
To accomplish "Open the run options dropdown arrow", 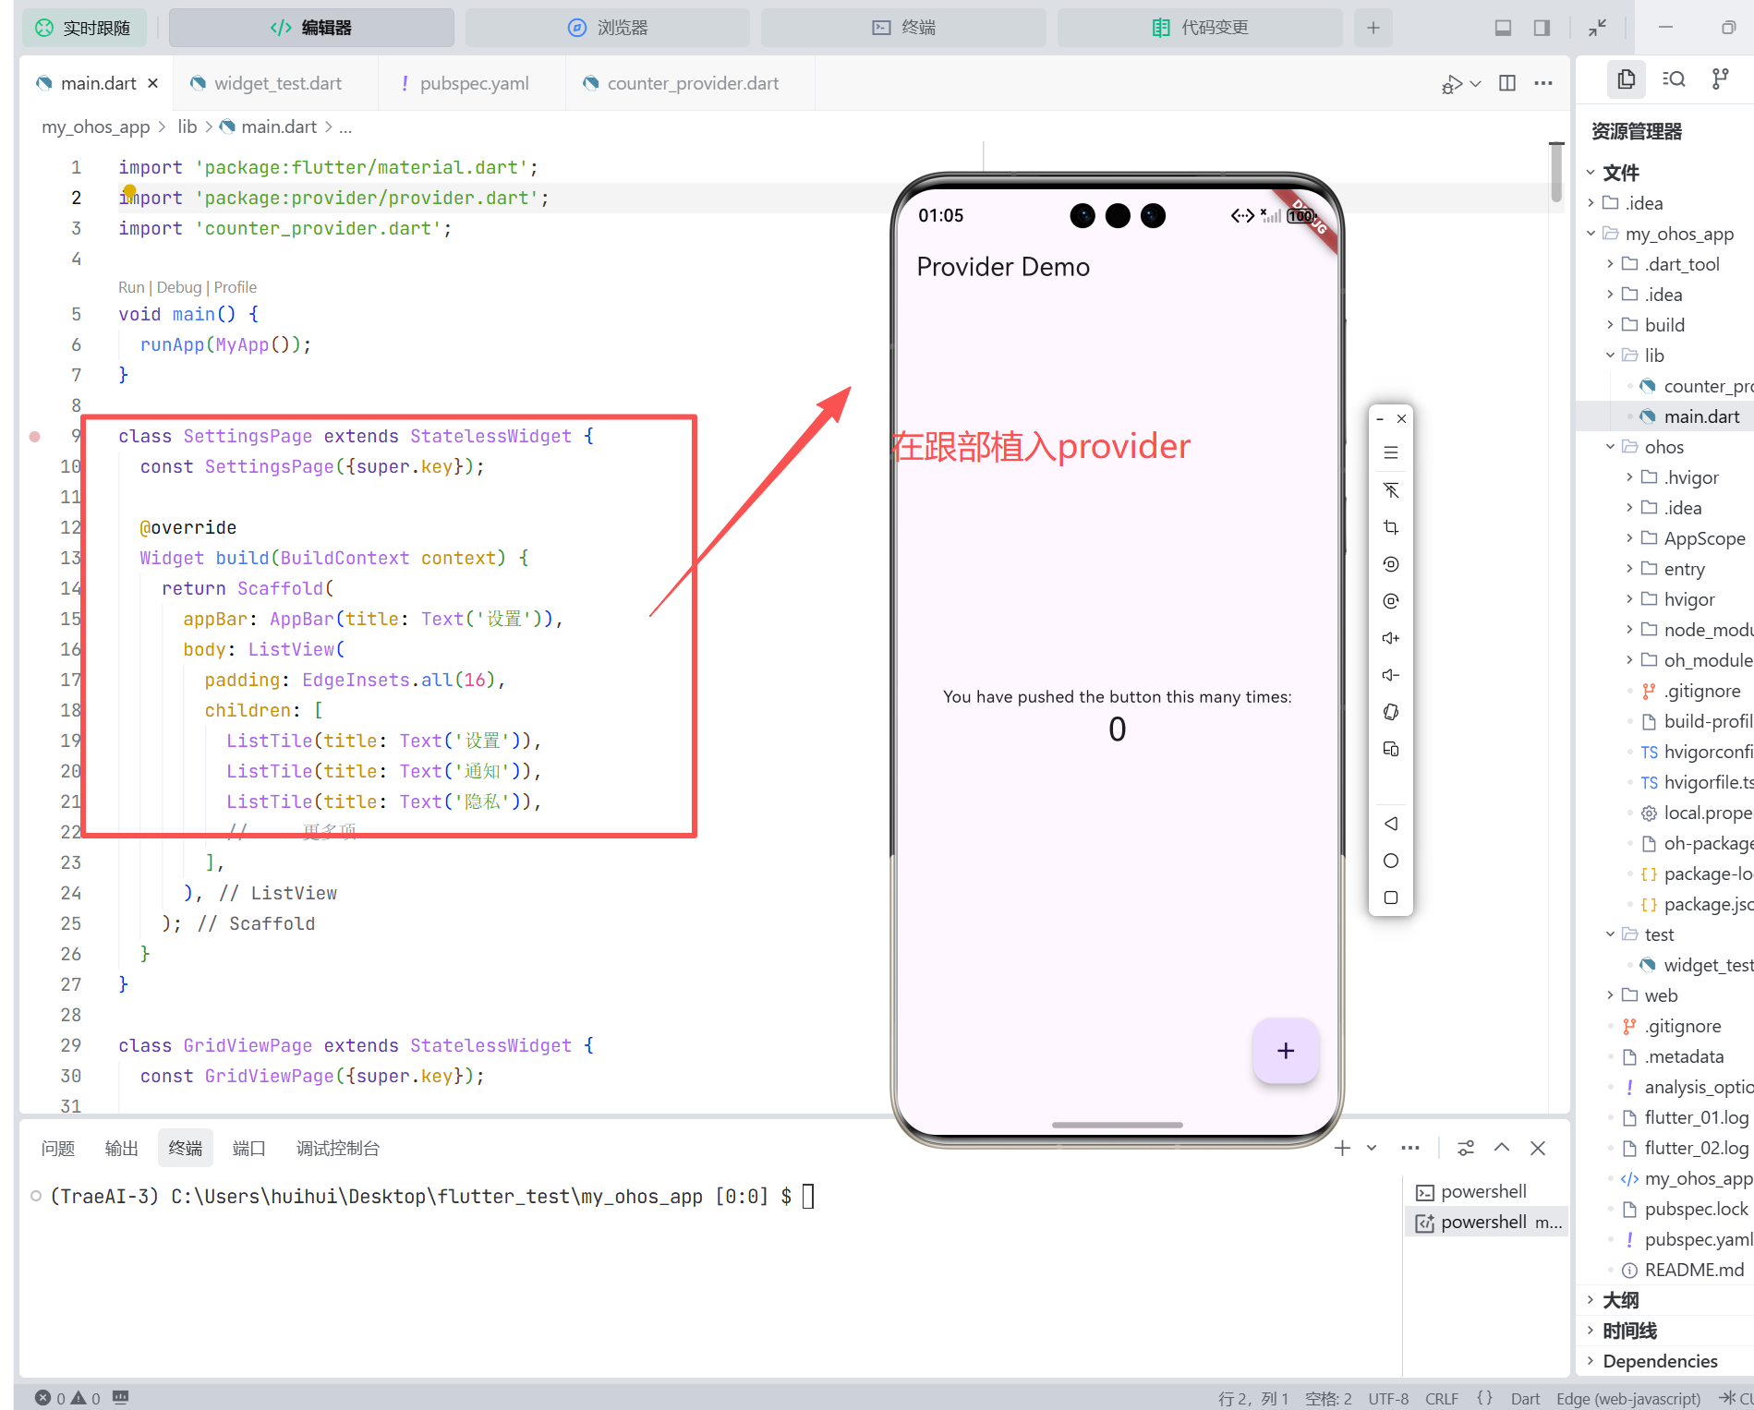I will point(1475,84).
